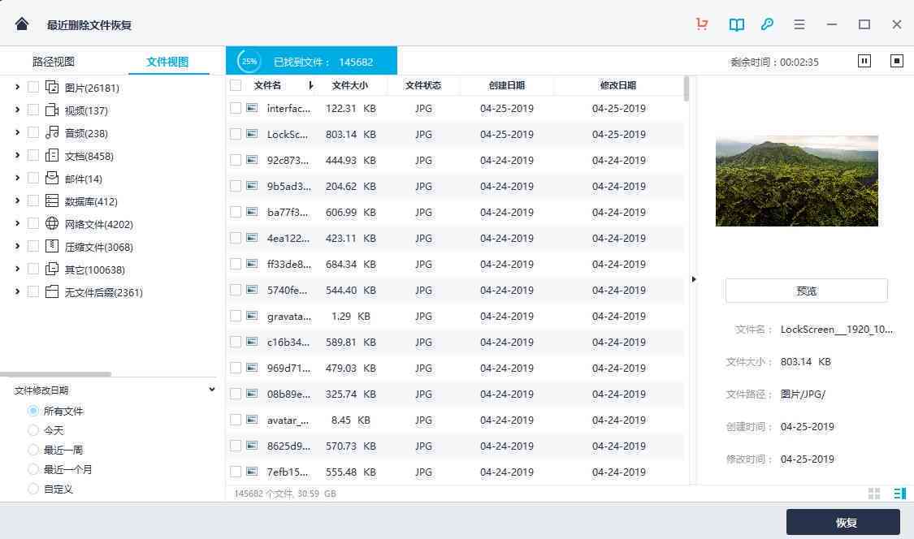914x539 pixels.
Task: Click the 无文件后缀 category icon
Action: 52,292
